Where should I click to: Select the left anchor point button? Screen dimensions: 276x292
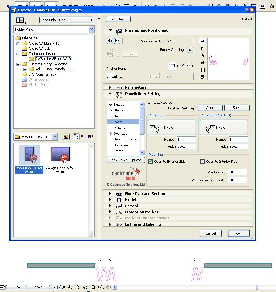tap(110, 76)
